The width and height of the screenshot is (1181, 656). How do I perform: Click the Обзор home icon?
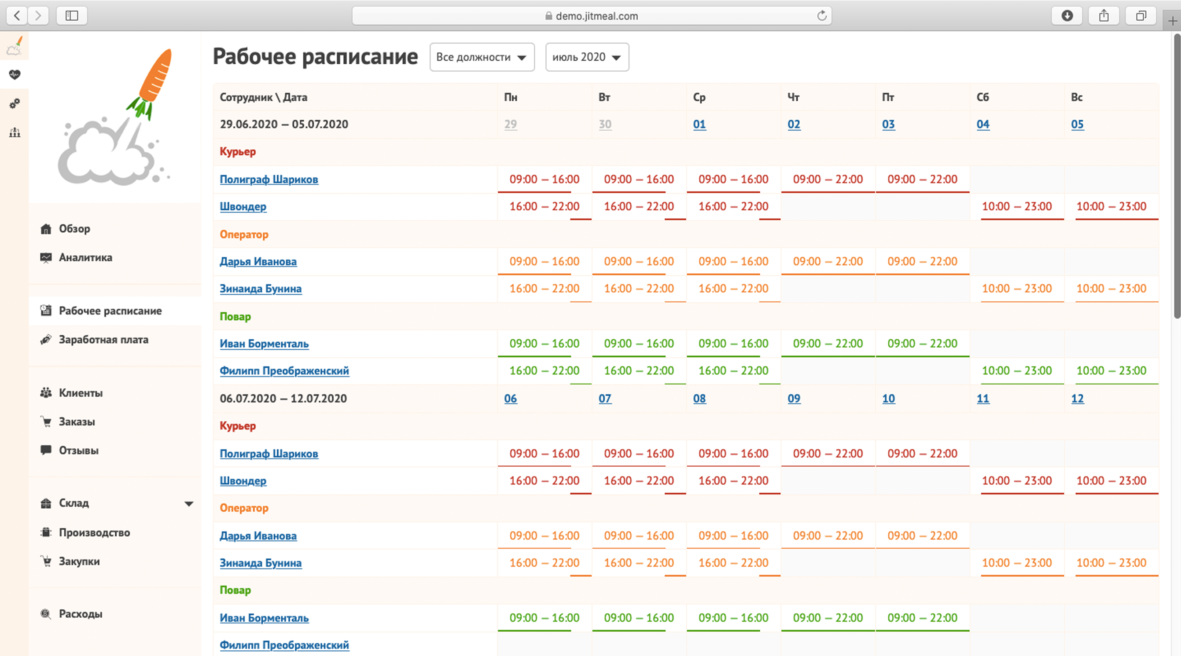click(x=46, y=229)
